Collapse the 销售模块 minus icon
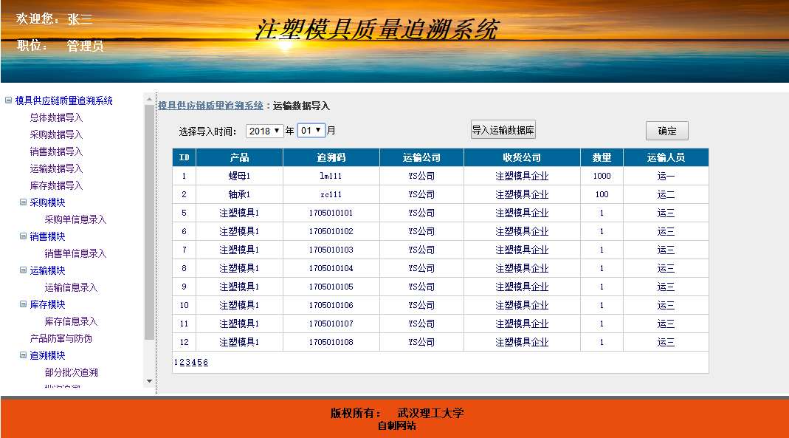This screenshot has height=438, width=789. (23, 236)
